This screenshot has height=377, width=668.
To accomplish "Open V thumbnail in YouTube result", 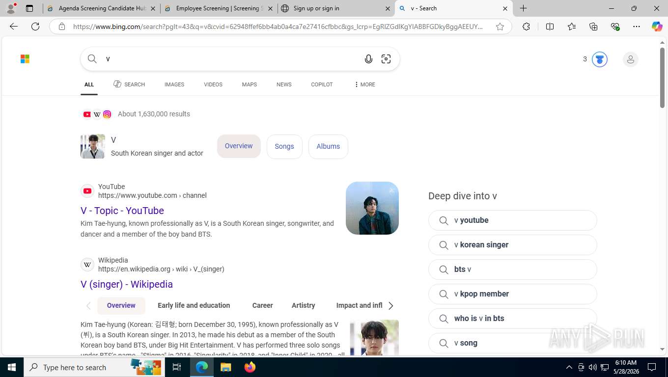I will tap(372, 208).
